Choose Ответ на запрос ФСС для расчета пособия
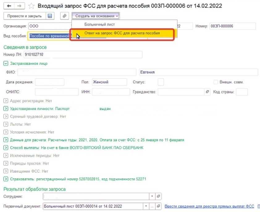The image size is (260, 212). pyautogui.click(x=122, y=33)
